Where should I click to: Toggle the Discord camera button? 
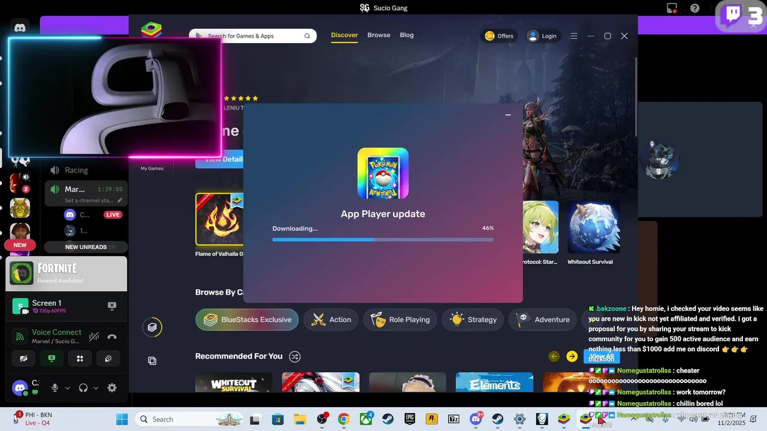click(x=24, y=359)
